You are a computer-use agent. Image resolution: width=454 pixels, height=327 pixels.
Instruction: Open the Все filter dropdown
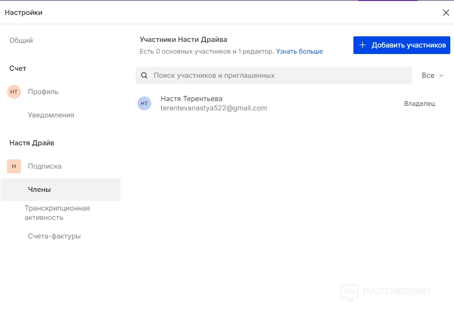428,75
